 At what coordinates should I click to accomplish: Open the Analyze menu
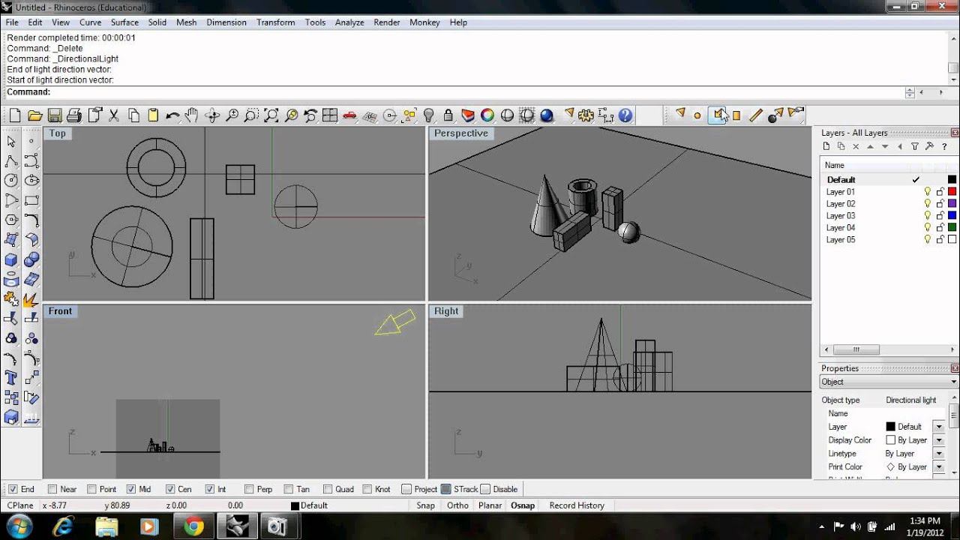tap(349, 22)
